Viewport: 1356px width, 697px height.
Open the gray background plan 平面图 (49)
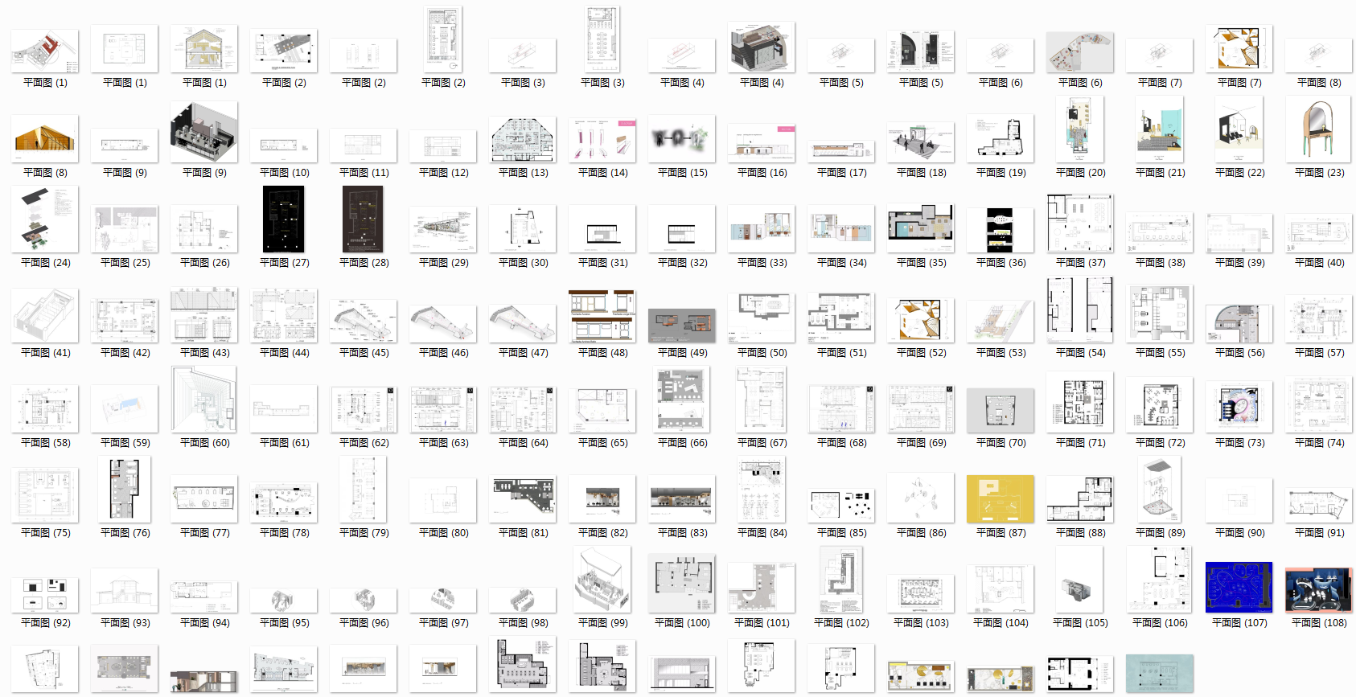point(681,324)
